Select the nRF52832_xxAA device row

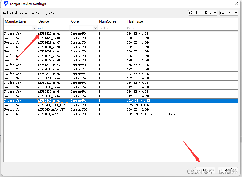coord(121,87)
